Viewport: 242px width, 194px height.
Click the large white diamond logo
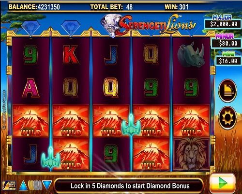point(111,25)
